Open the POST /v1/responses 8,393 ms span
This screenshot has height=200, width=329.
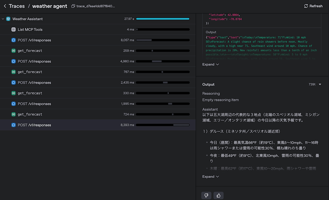pyautogui.click(x=98, y=125)
